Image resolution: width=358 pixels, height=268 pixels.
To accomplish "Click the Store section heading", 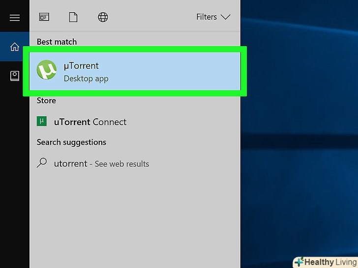I will click(x=46, y=101).
